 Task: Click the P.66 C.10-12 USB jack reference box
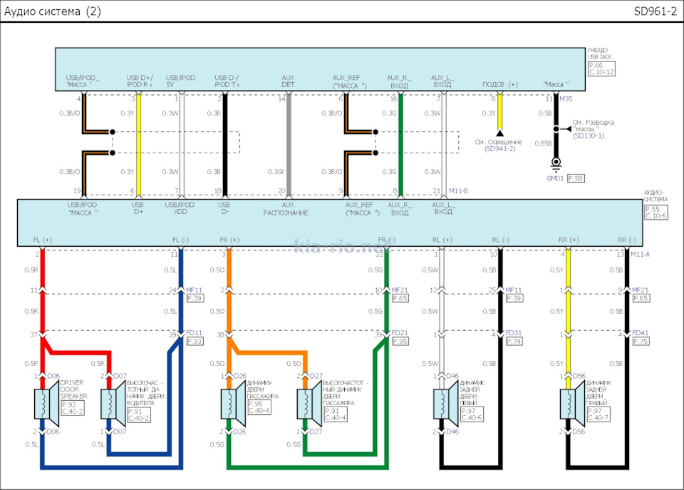point(601,68)
